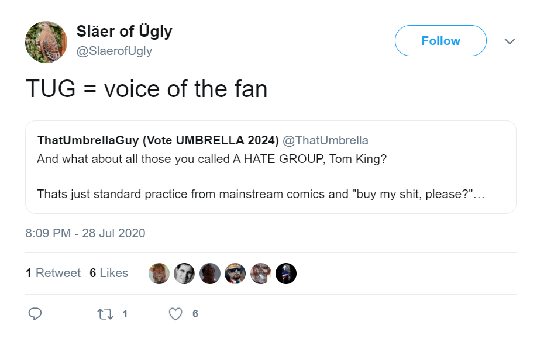The image size is (537, 339).
Task: Open the third liker's dark avatar
Action: pos(209,274)
